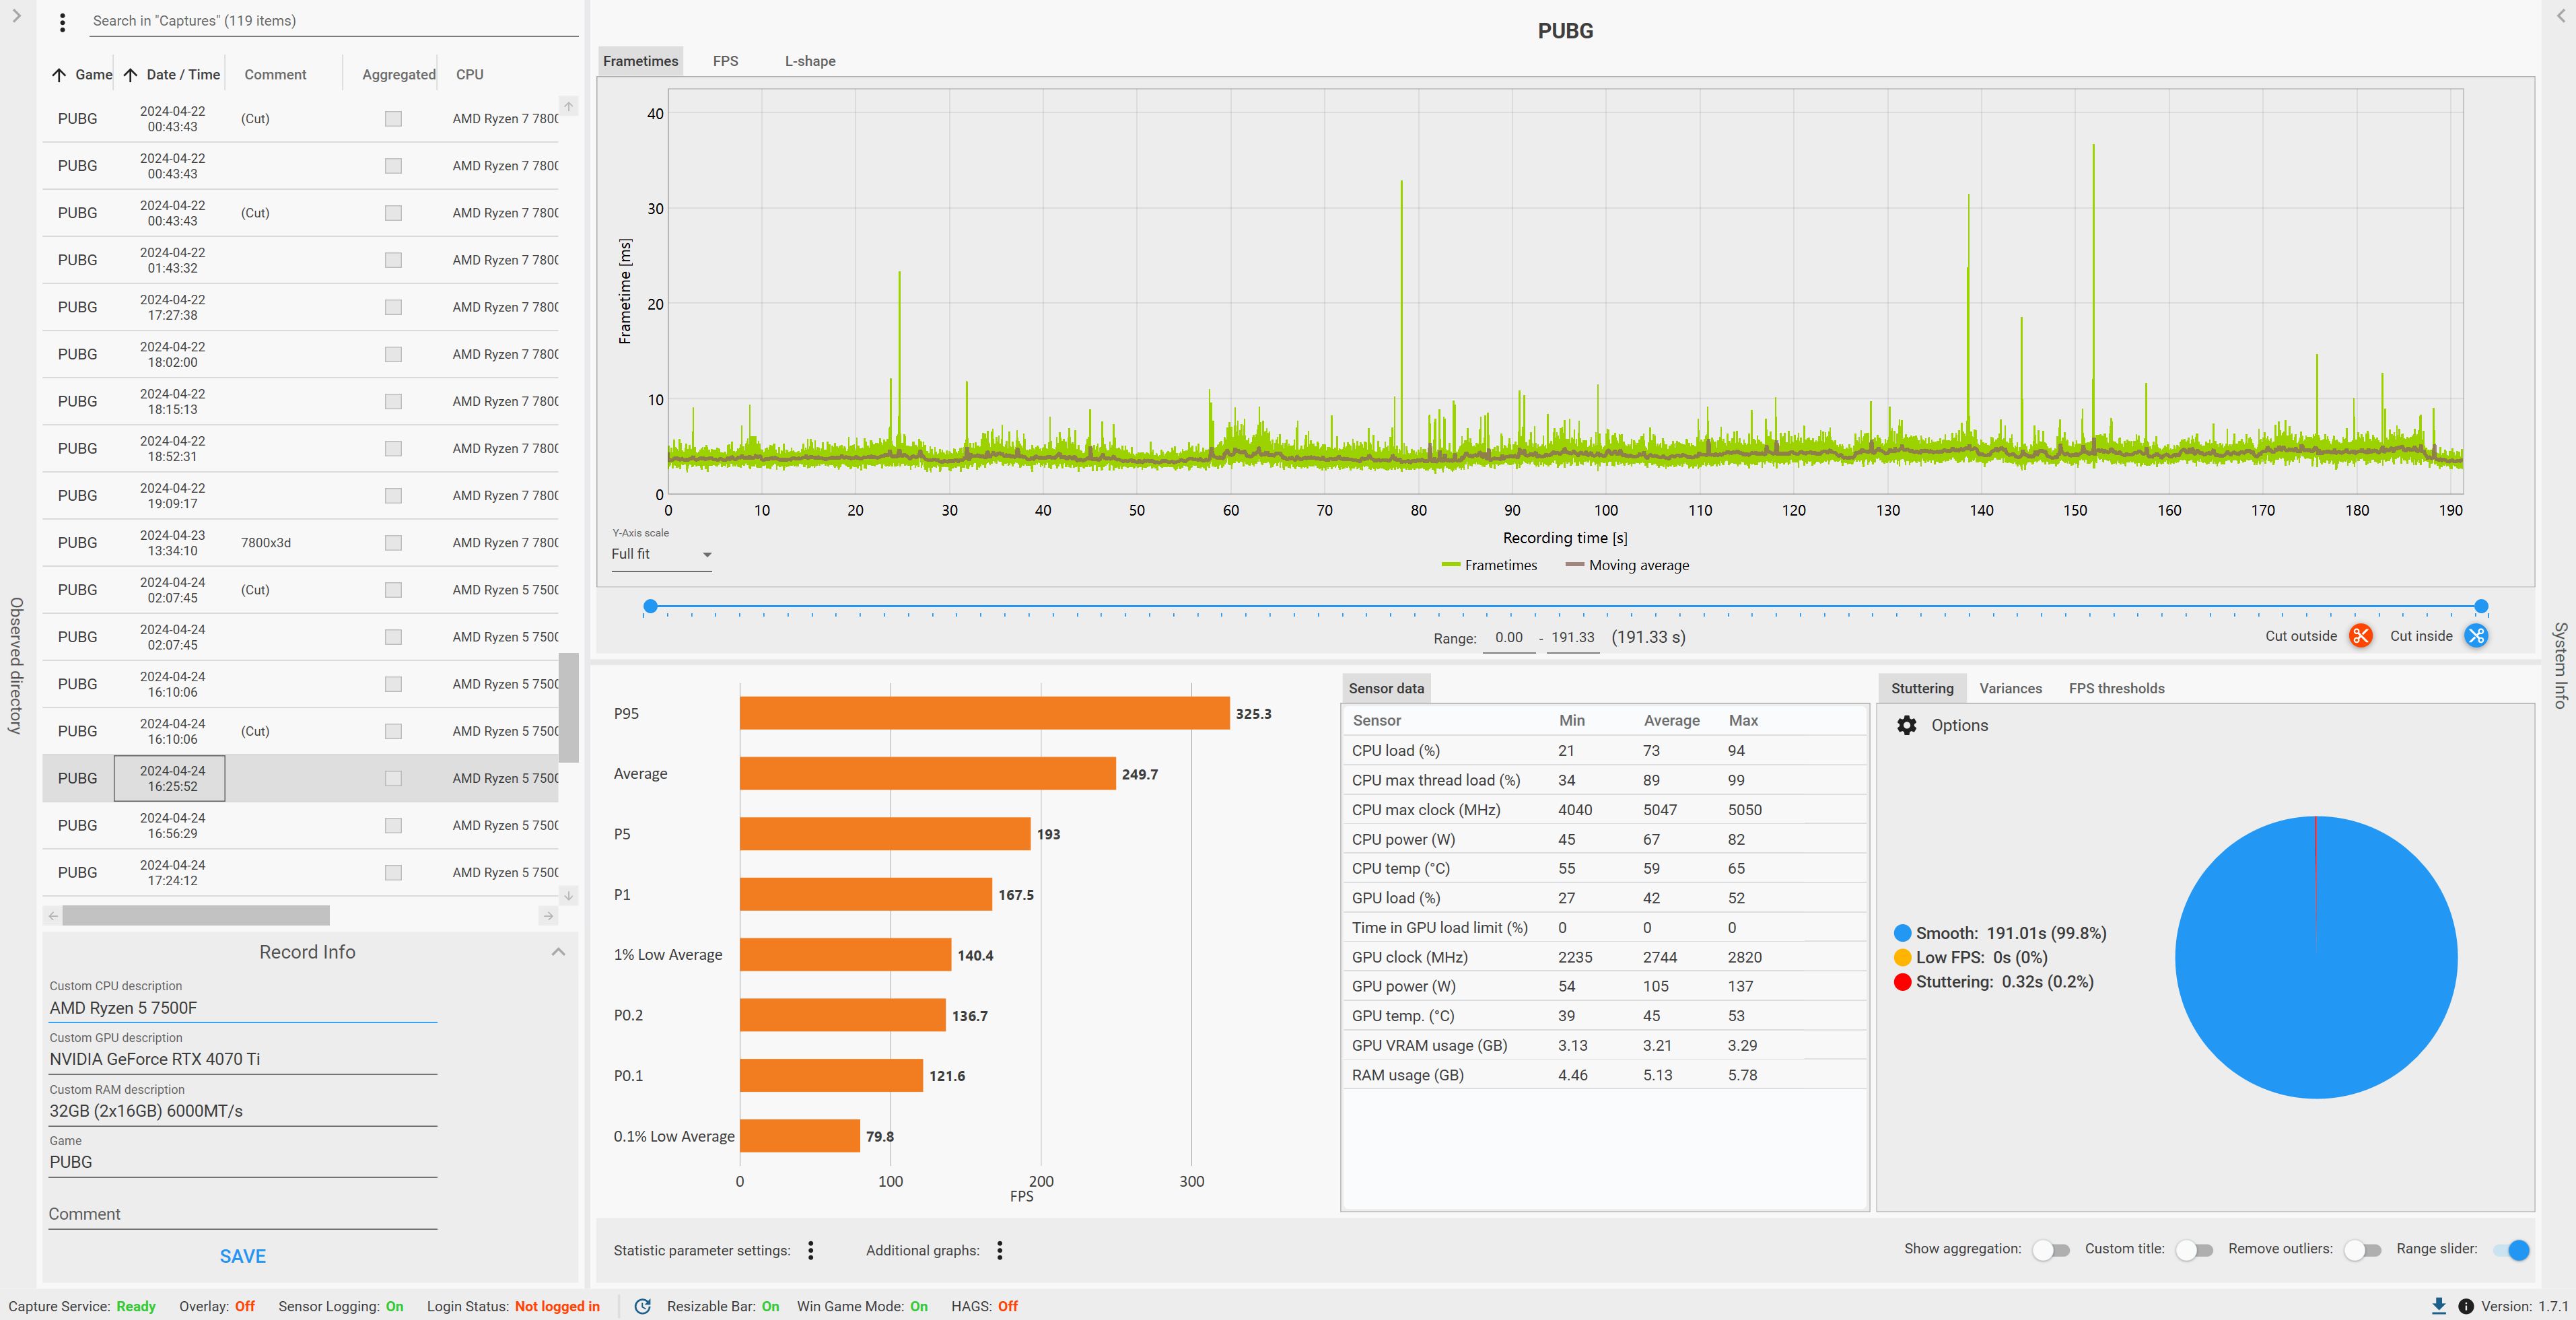
Task: Select the Sensor data tab
Action: point(1386,688)
